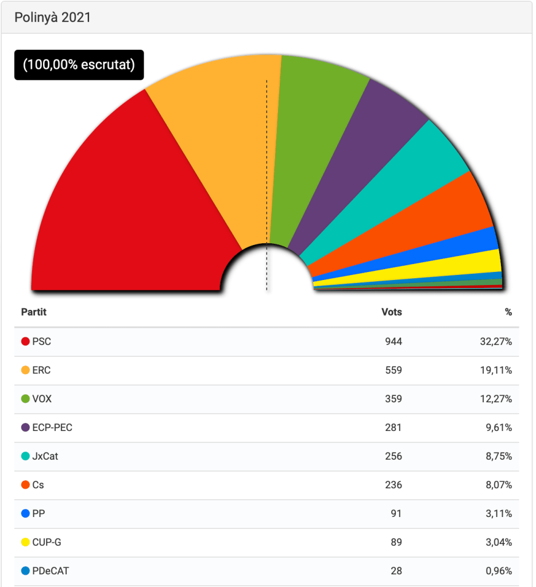
Task: Click the orange-red Cs color dot
Action: tap(25, 485)
